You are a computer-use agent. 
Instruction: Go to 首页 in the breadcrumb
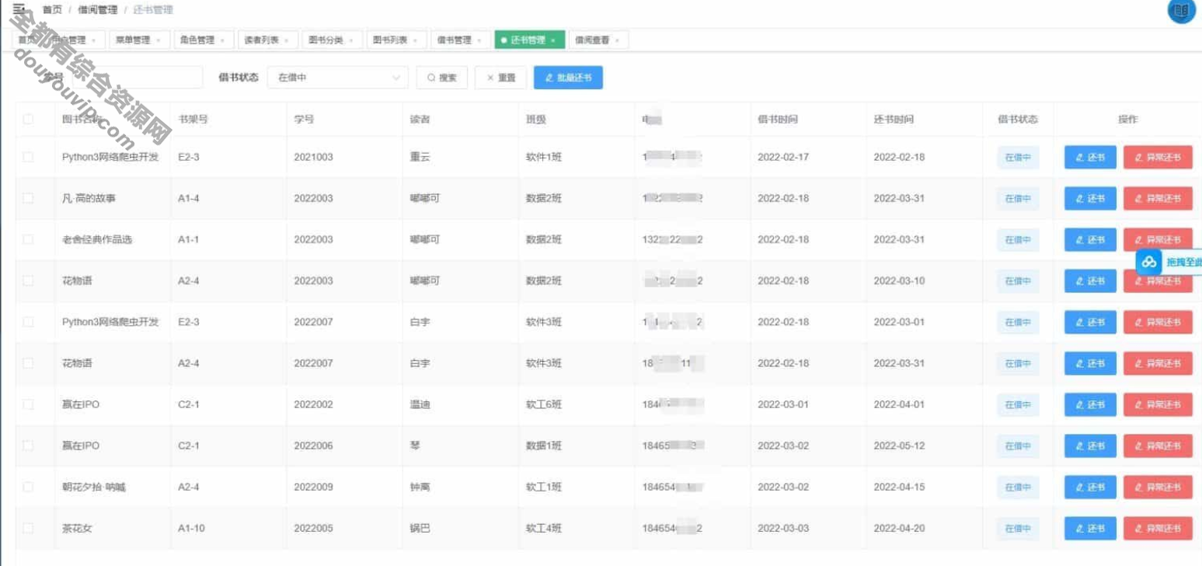pos(52,10)
